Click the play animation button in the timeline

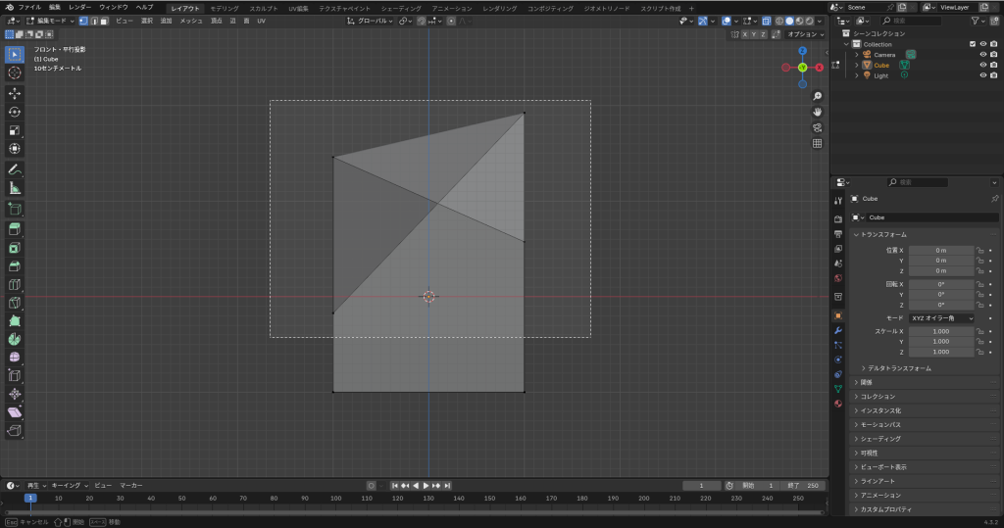pos(426,486)
